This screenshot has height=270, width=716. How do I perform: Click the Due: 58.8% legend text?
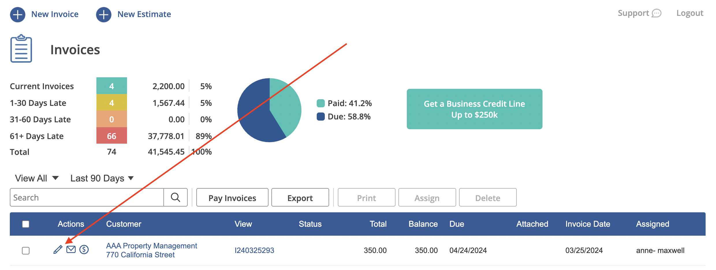(x=349, y=117)
